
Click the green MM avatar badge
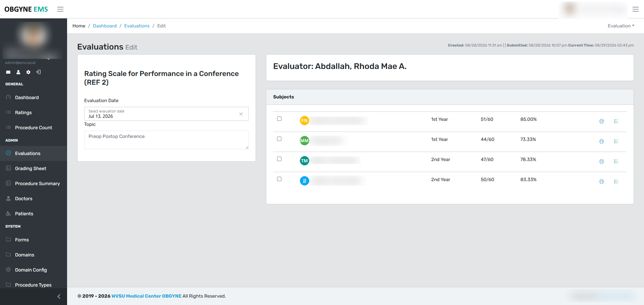pos(304,141)
